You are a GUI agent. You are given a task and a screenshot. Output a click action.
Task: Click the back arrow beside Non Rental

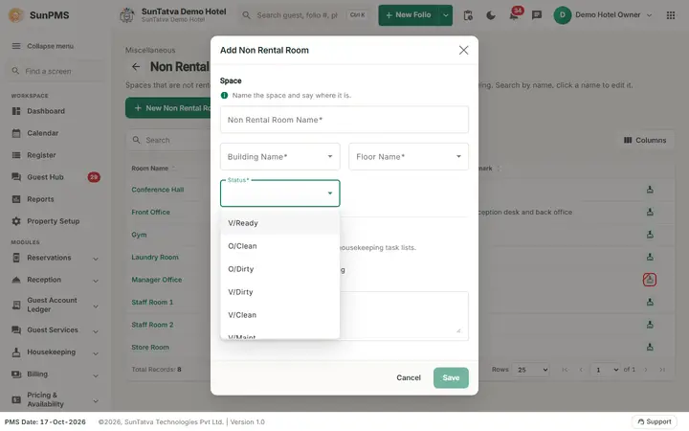136,67
